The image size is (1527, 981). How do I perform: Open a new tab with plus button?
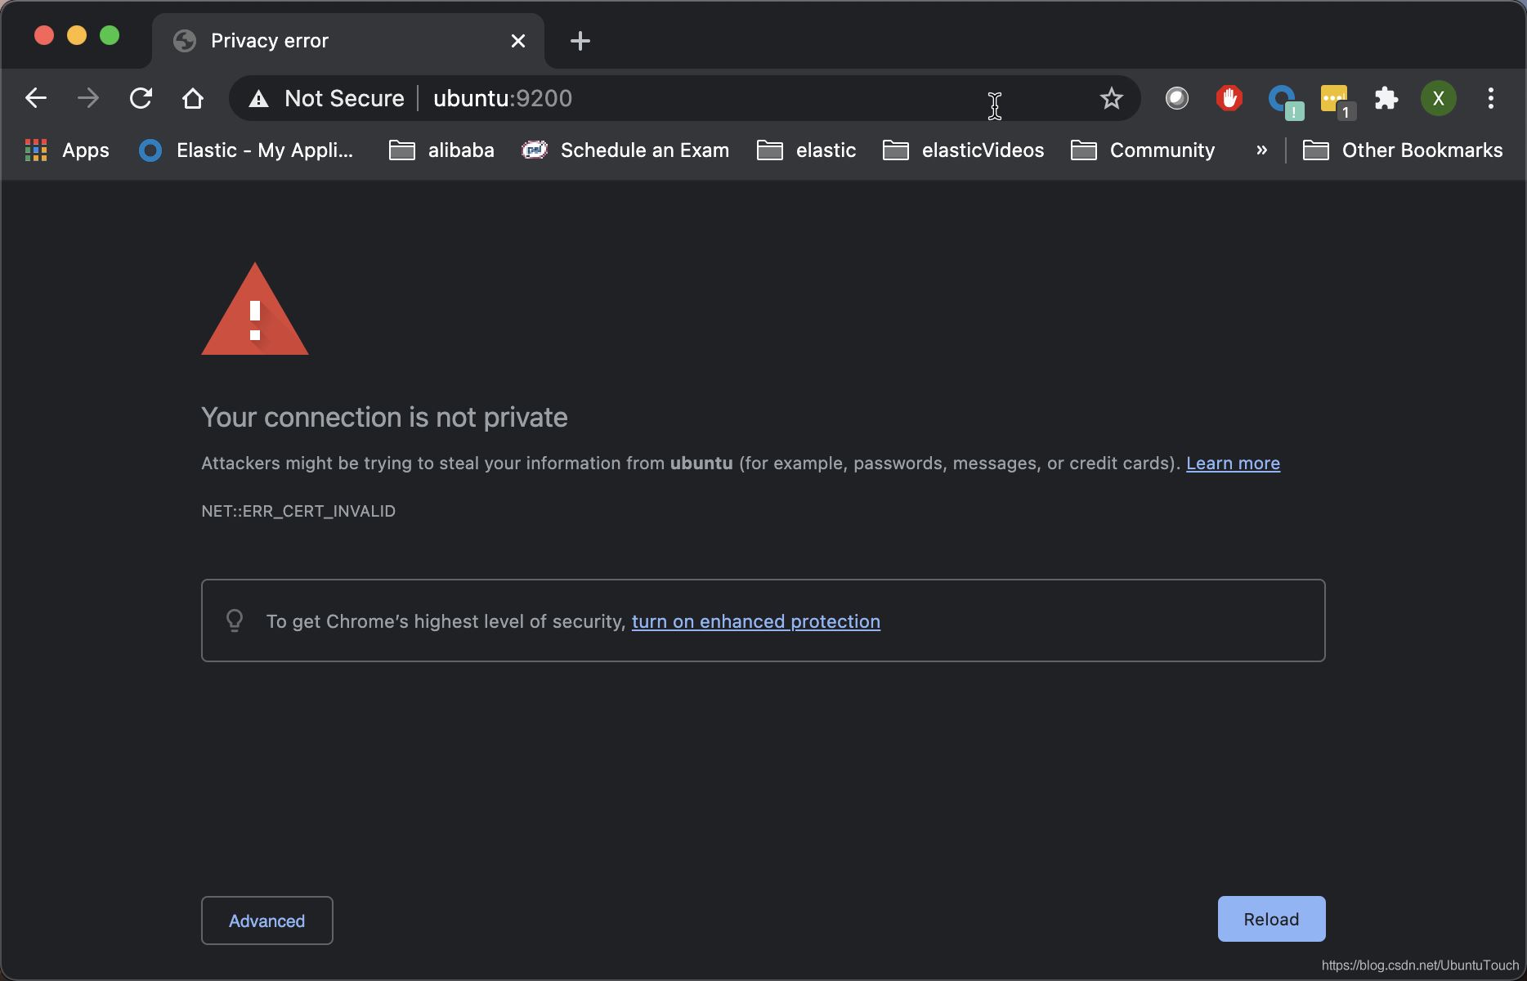(x=580, y=41)
